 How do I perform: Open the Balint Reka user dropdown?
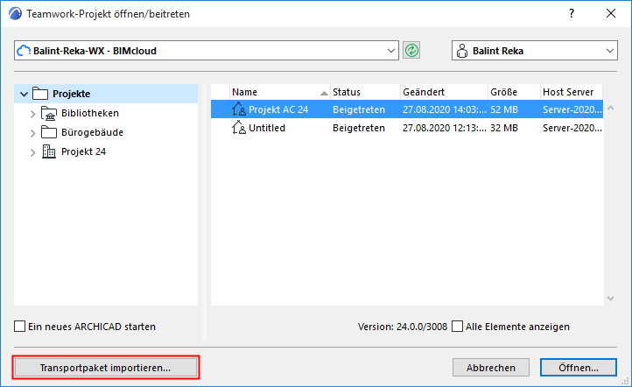tap(609, 51)
